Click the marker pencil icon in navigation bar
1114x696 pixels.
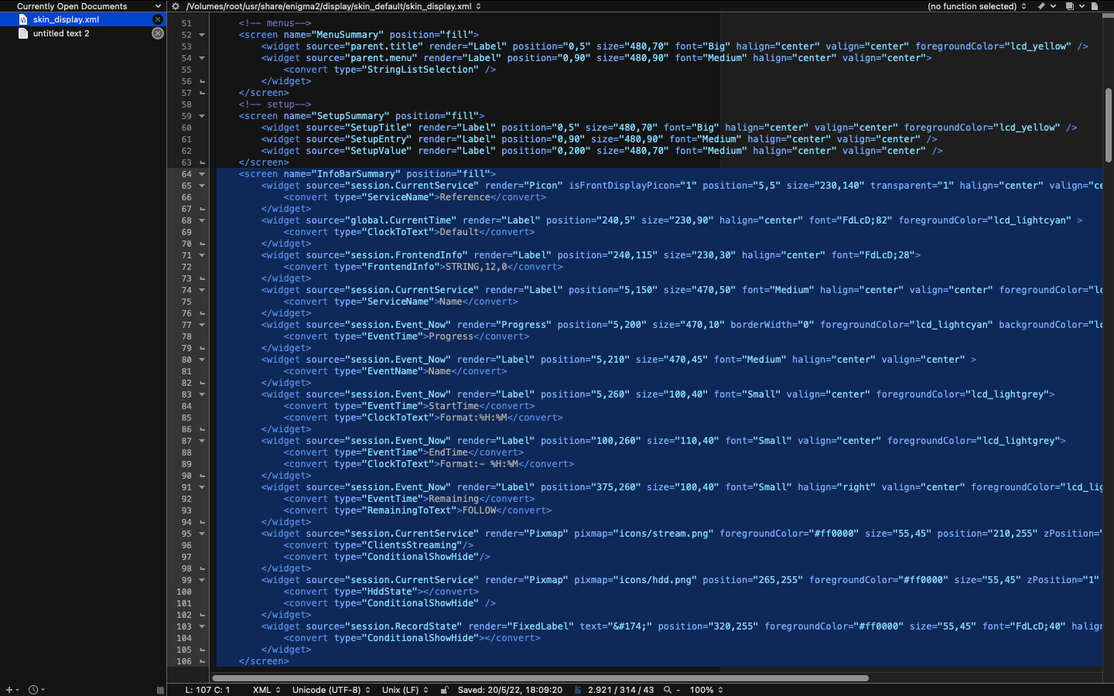(1041, 6)
